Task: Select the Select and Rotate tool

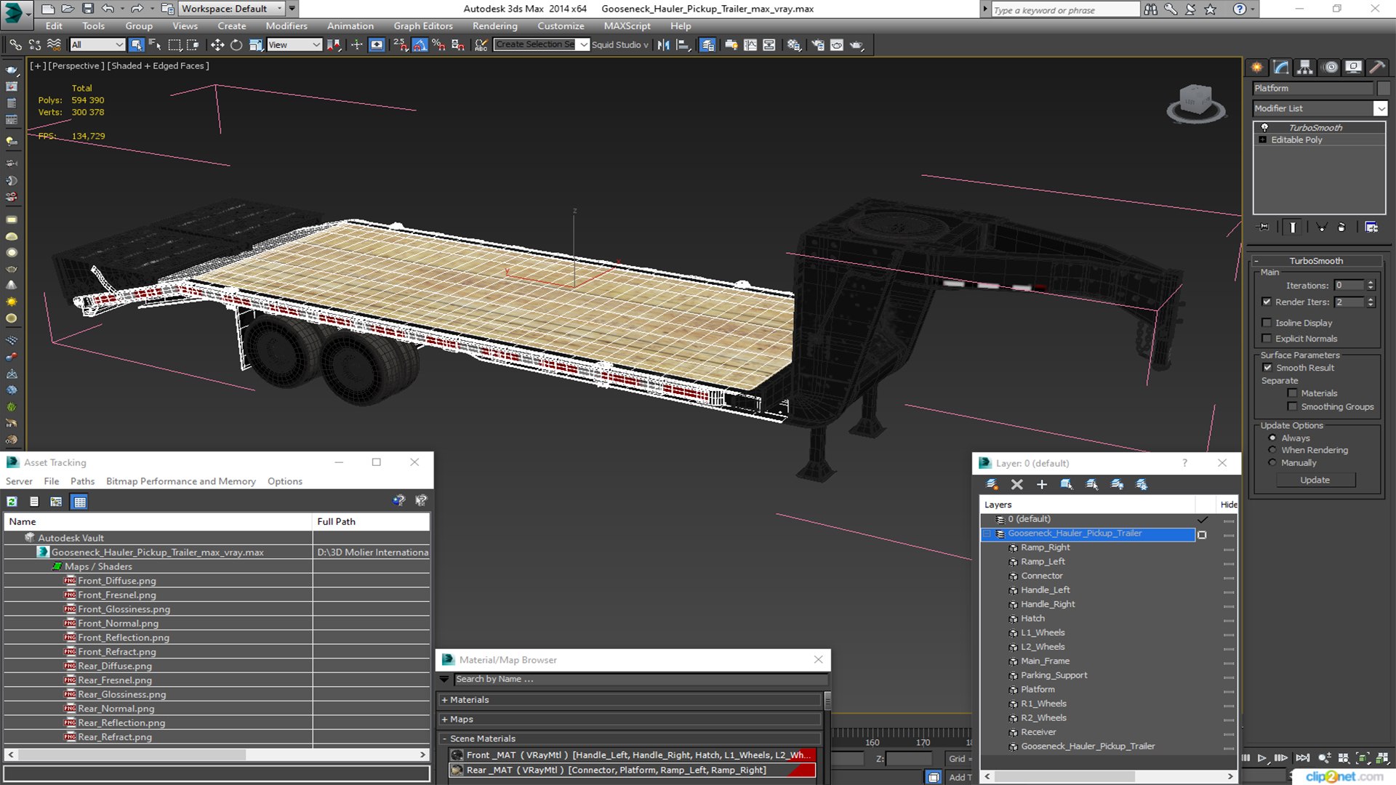Action: point(236,45)
